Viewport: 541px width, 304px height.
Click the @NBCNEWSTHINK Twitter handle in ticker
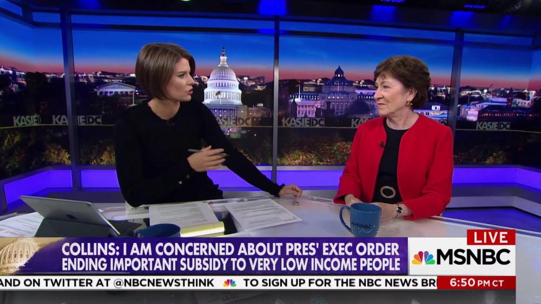164,283
